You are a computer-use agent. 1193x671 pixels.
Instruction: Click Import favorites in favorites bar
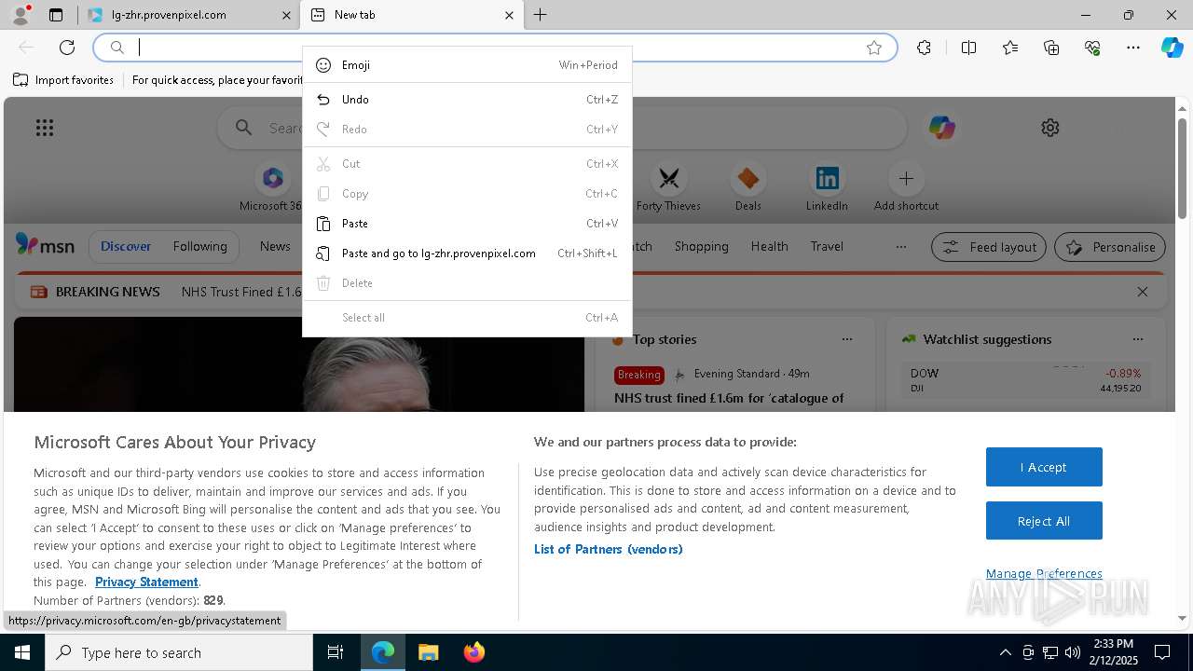(x=63, y=80)
